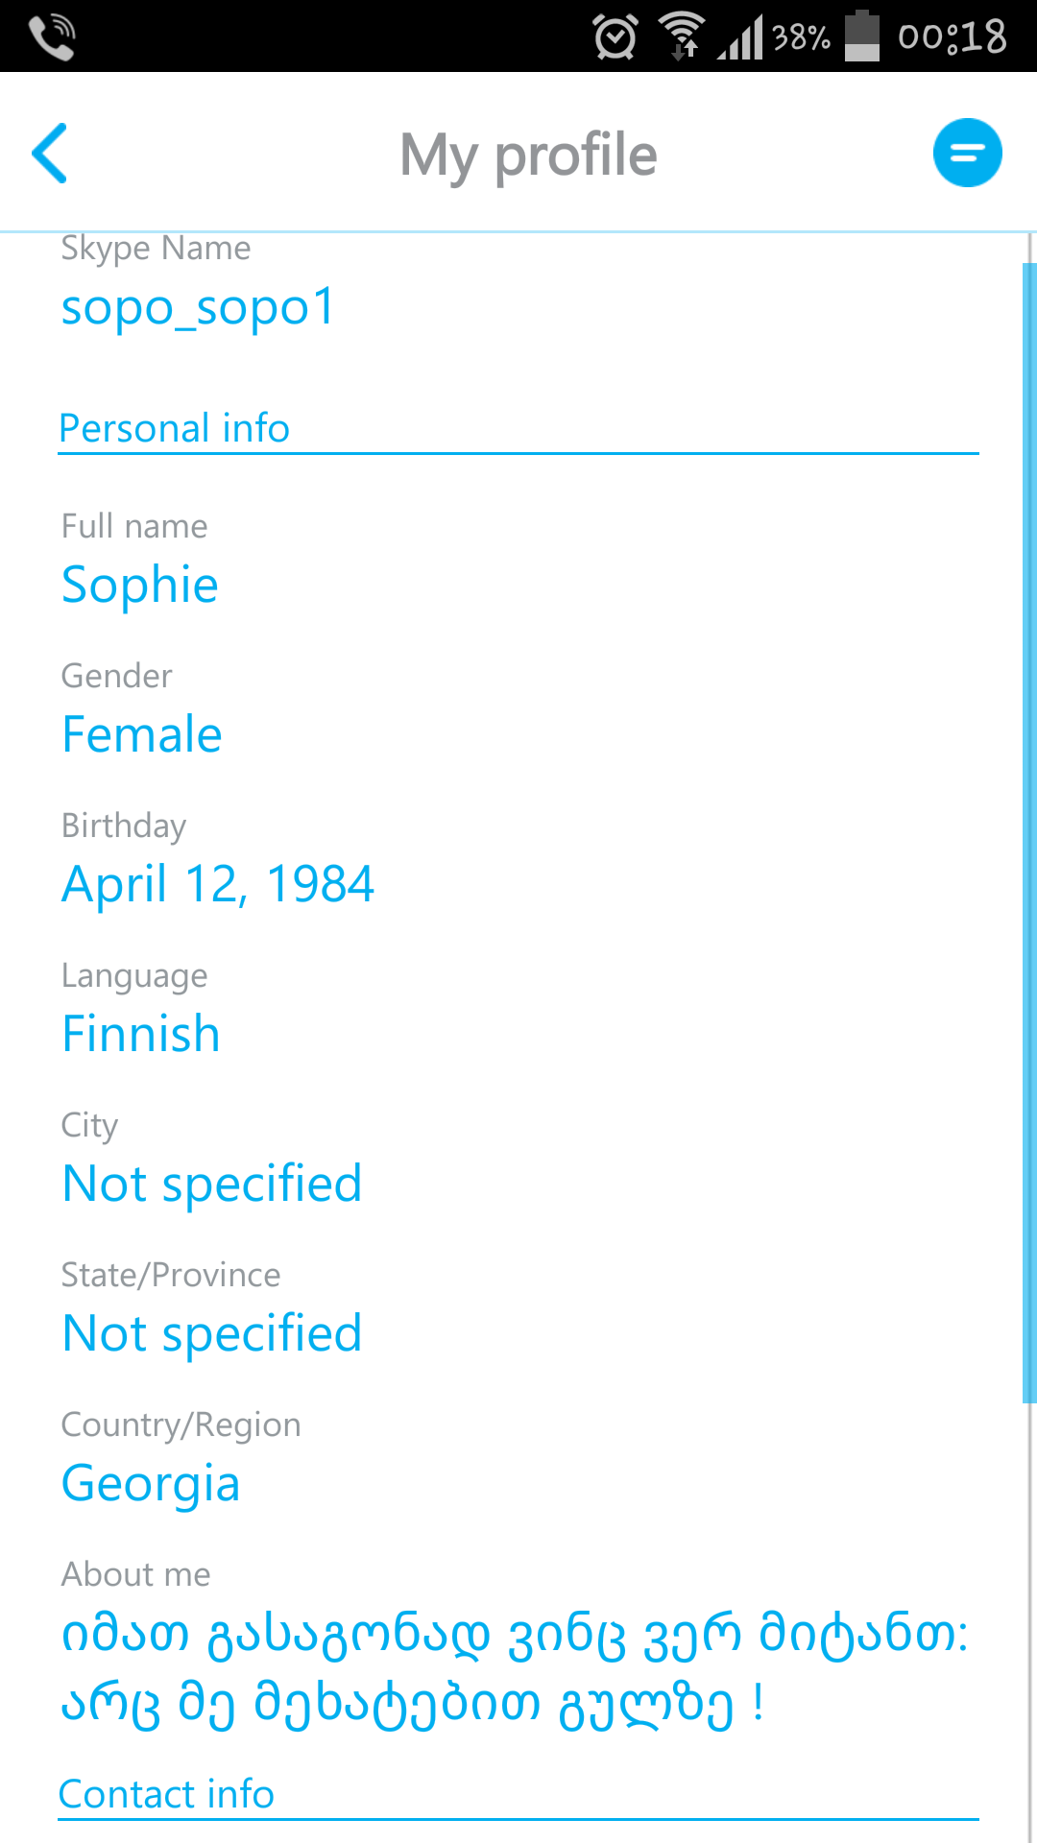This screenshot has width=1037, height=1843.
Task: Select the Skype Name sopo_sopo1
Action: click(x=198, y=307)
